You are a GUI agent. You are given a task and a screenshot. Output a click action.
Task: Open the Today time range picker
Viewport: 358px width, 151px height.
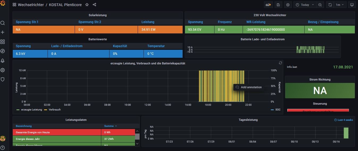(305, 5)
